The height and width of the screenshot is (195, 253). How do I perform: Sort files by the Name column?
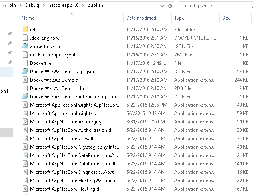click(28, 18)
